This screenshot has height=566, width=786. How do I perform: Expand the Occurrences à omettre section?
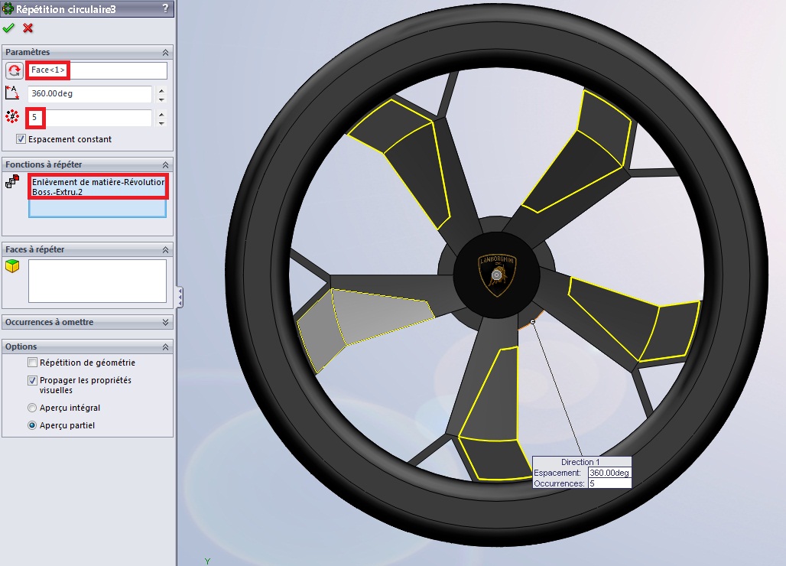[165, 323]
